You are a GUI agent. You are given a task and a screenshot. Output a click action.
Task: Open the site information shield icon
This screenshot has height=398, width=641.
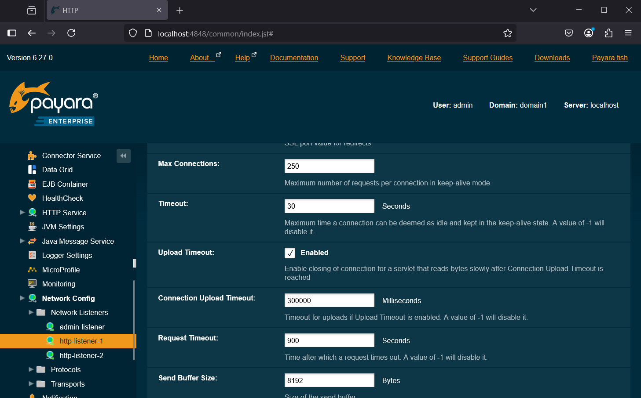pyautogui.click(x=133, y=33)
